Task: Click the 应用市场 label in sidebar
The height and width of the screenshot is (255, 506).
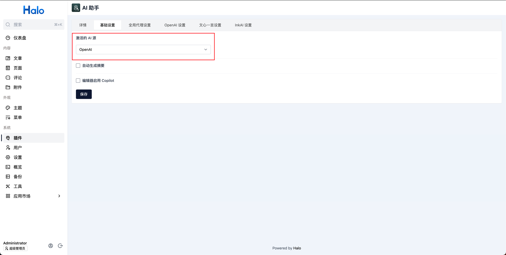Action: click(x=22, y=196)
